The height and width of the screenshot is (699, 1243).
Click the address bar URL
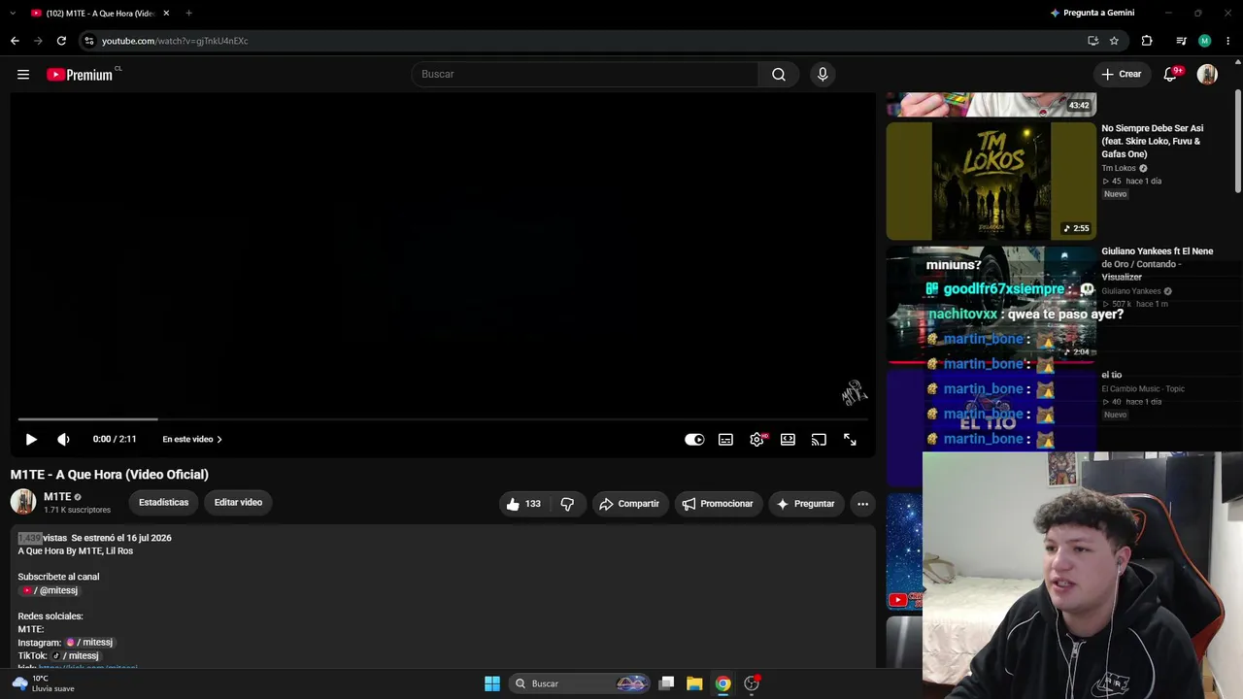[x=175, y=41]
